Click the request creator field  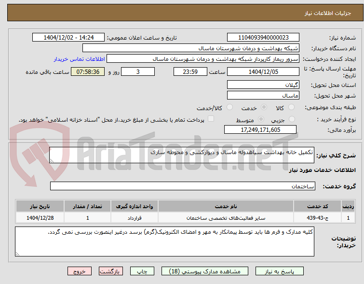pyautogui.click(x=203, y=59)
